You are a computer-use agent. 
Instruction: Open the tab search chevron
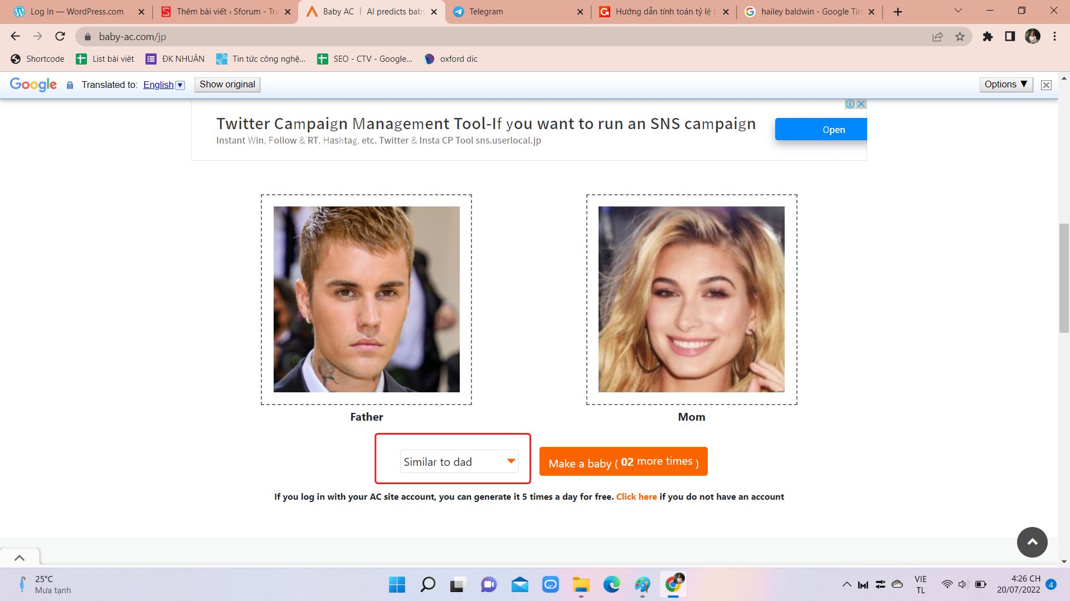tap(958, 11)
